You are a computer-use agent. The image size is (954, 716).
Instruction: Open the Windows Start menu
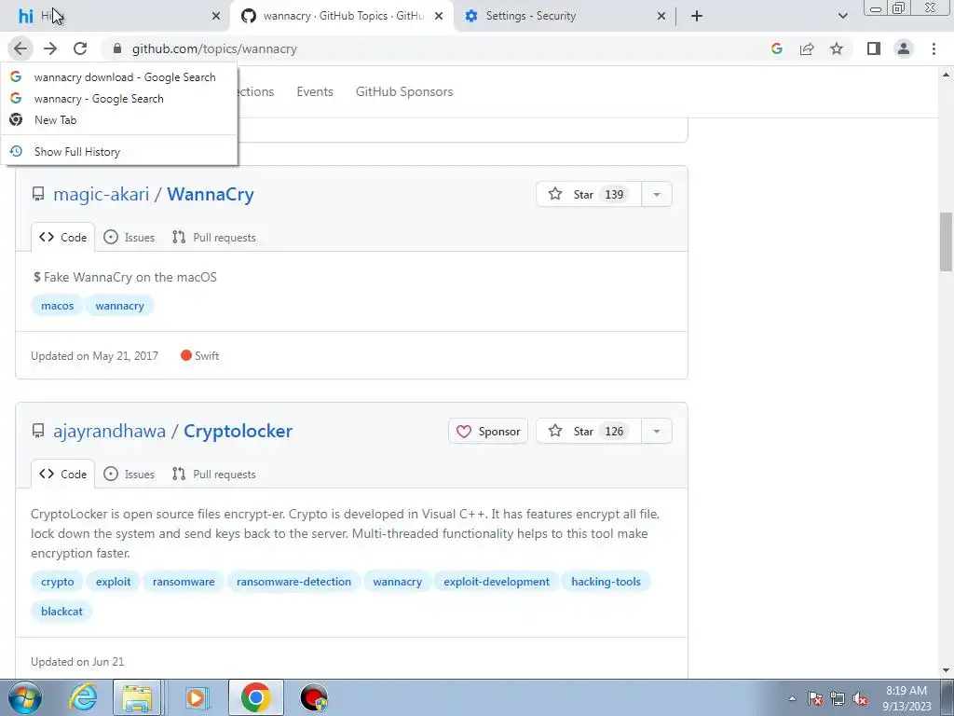pos(24,697)
